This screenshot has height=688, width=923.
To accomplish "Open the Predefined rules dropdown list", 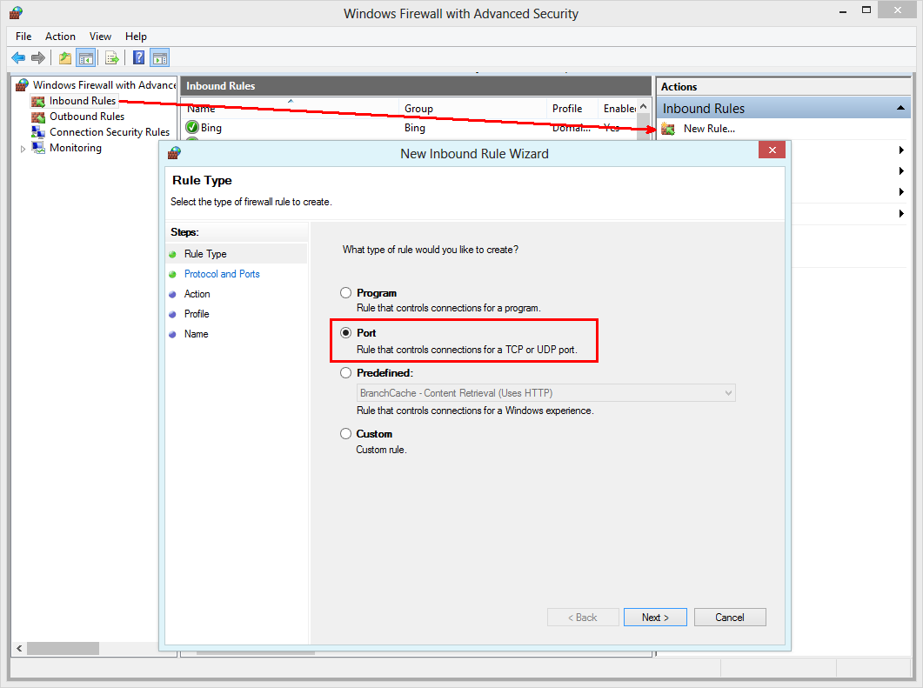I will coord(728,392).
